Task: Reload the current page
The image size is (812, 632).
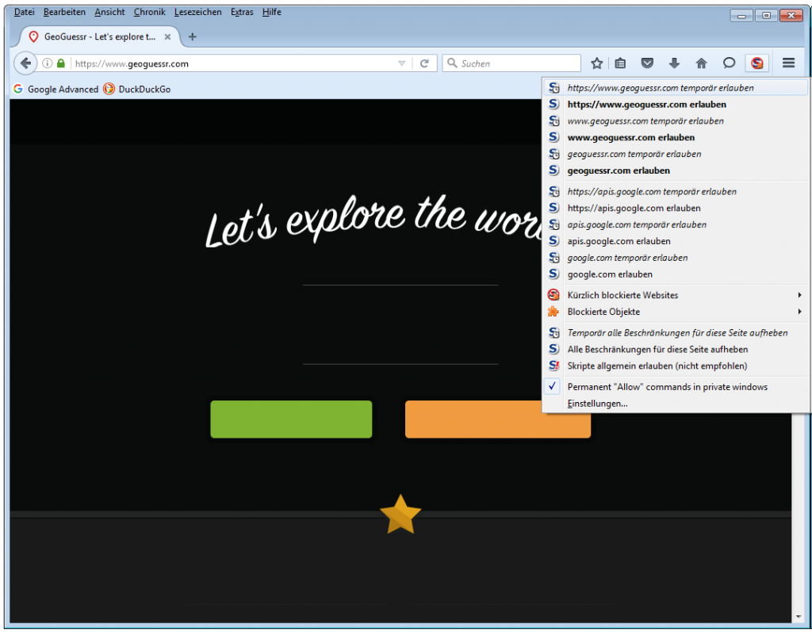Action: coord(425,63)
